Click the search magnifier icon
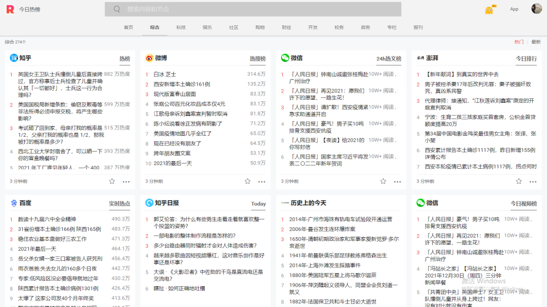Screen dimensions: 547x307 pyautogui.click(x=117, y=9)
